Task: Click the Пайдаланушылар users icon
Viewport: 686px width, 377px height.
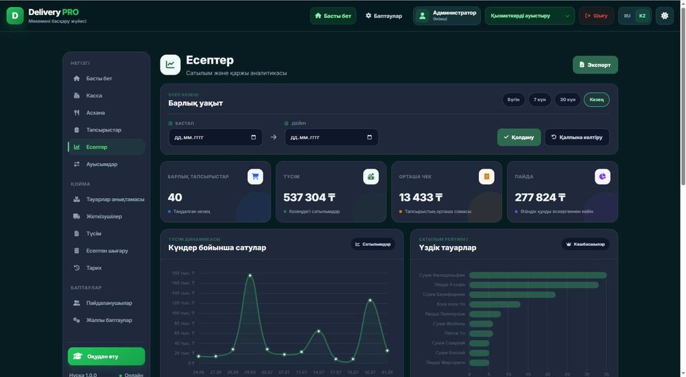Action: [x=77, y=303]
